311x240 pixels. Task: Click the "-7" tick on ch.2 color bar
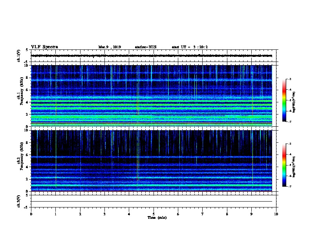289,187
